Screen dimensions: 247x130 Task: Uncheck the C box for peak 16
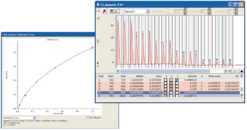(x=171, y=90)
